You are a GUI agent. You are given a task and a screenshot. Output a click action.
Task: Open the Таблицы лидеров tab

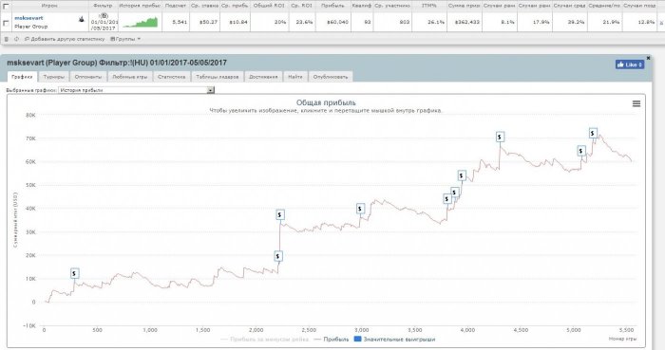pyautogui.click(x=218, y=77)
